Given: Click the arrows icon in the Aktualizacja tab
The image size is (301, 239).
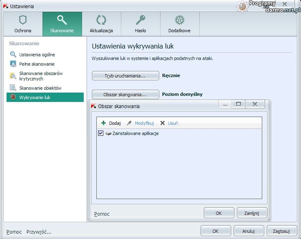Looking at the screenshot, I should 101,20.
